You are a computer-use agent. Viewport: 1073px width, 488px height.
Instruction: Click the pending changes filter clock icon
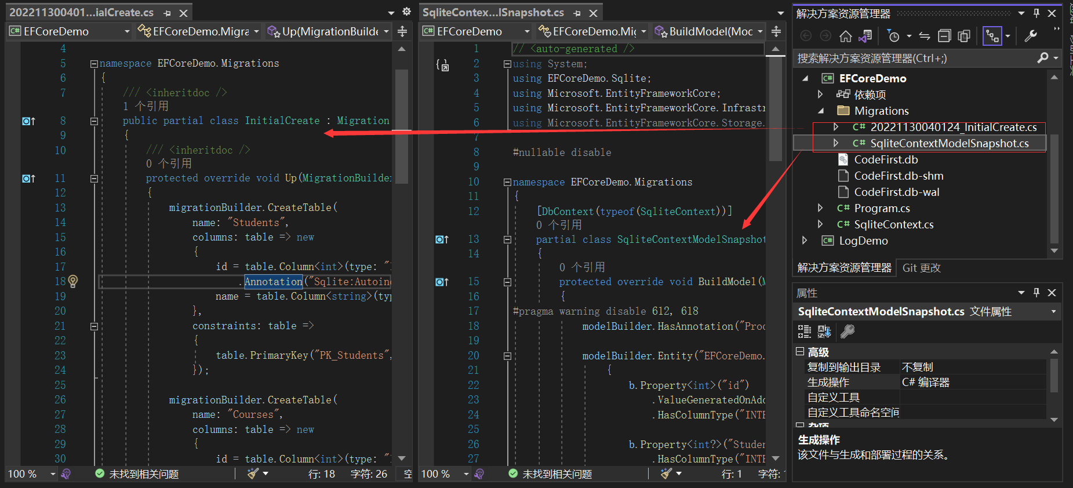click(x=893, y=37)
